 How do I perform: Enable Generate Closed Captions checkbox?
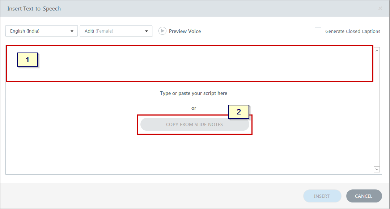click(318, 31)
